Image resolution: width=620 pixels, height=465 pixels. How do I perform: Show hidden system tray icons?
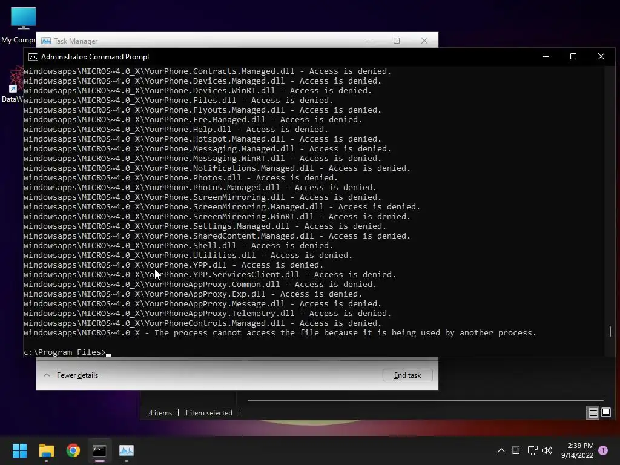click(x=501, y=450)
